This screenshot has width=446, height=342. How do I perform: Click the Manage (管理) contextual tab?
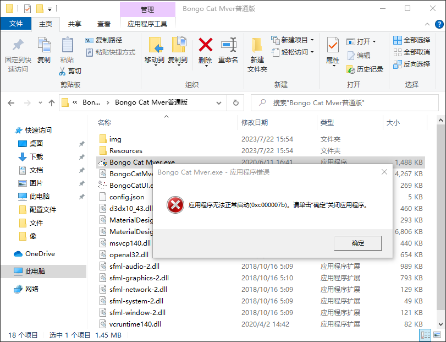(147, 10)
